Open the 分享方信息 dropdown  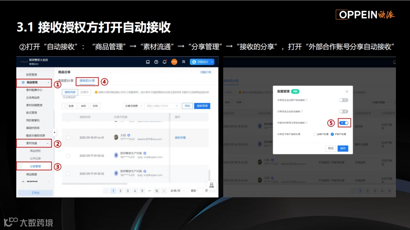click(133, 106)
